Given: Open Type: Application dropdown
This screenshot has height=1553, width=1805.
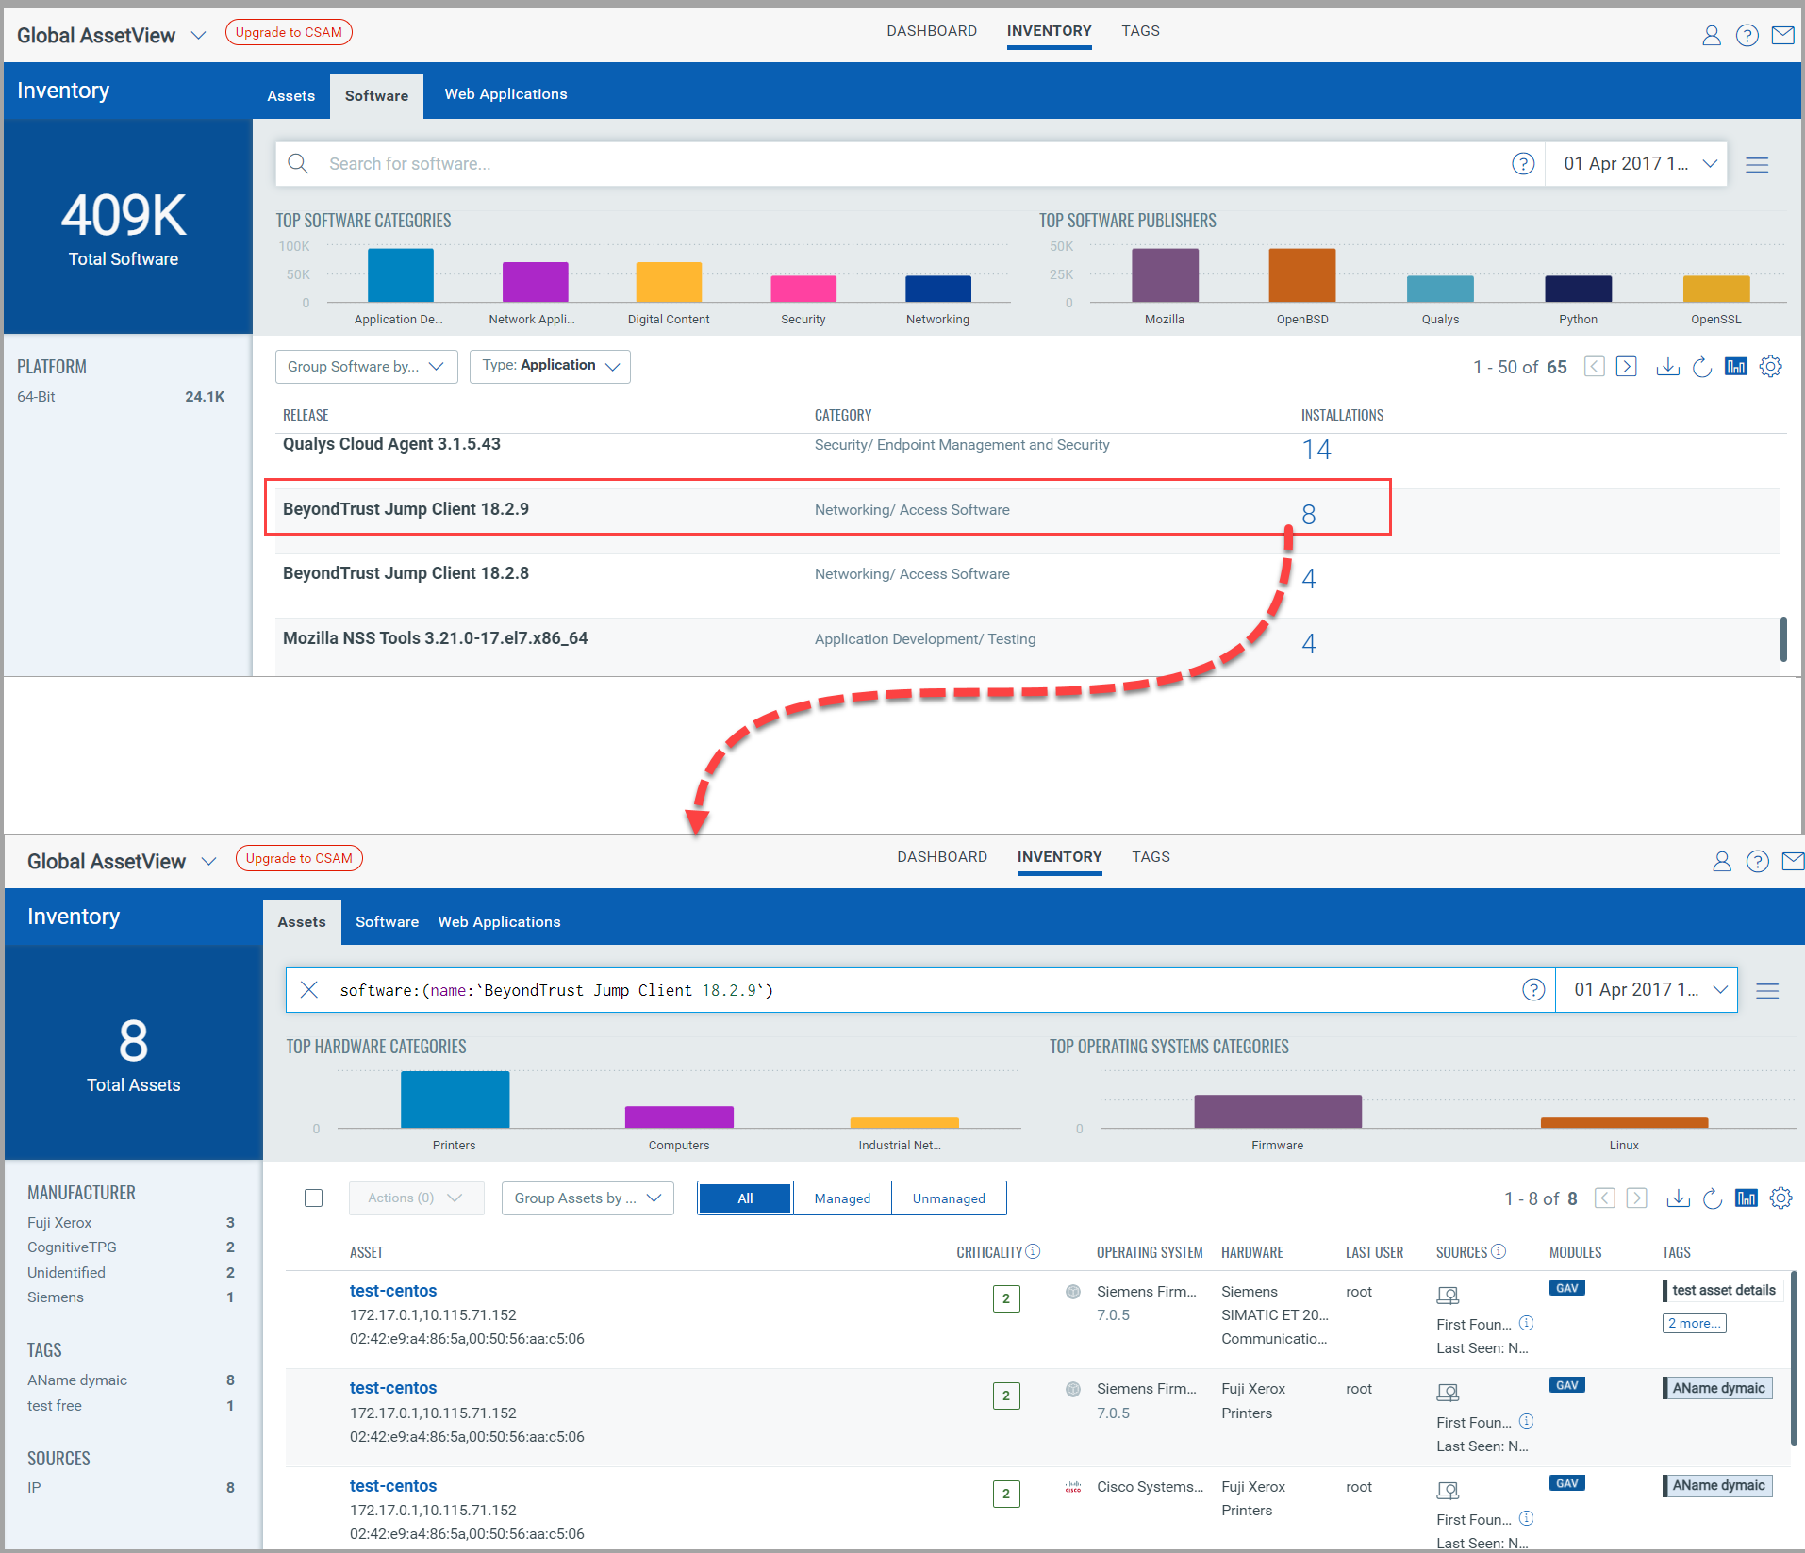Looking at the screenshot, I should (550, 367).
